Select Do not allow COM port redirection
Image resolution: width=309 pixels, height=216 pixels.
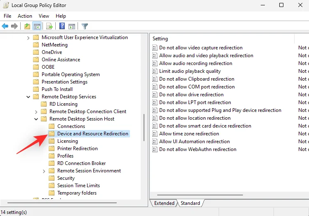point(197,87)
